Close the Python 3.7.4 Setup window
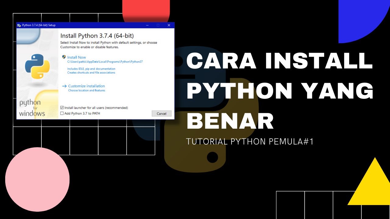Image resolution: width=390 pixels, height=219 pixels. (x=169, y=25)
